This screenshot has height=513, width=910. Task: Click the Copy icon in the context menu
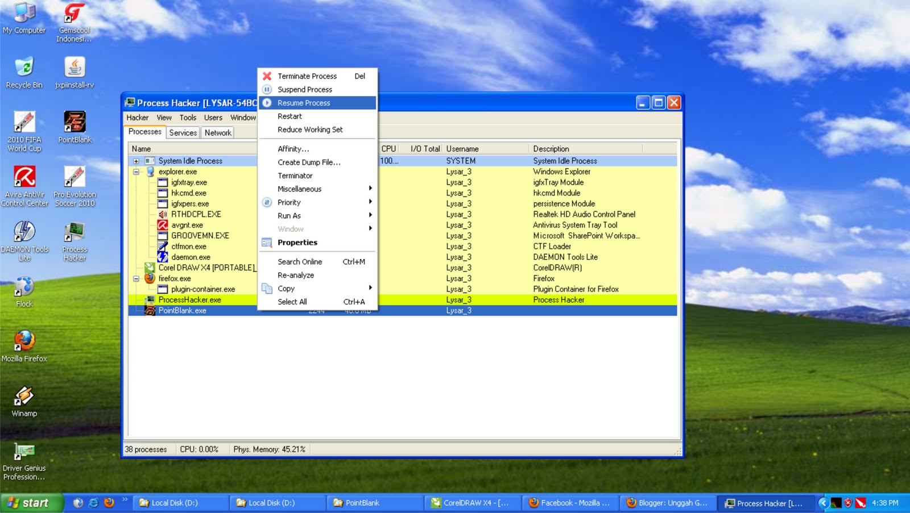click(266, 288)
